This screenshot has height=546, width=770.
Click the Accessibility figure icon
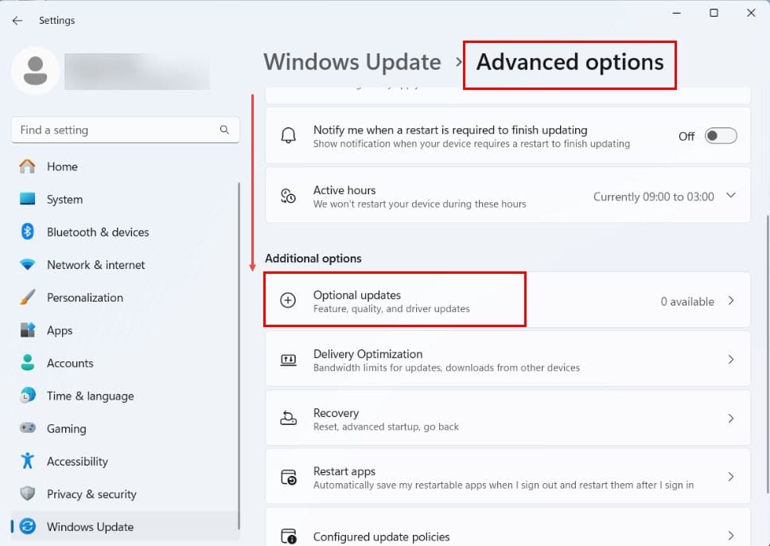tap(28, 461)
